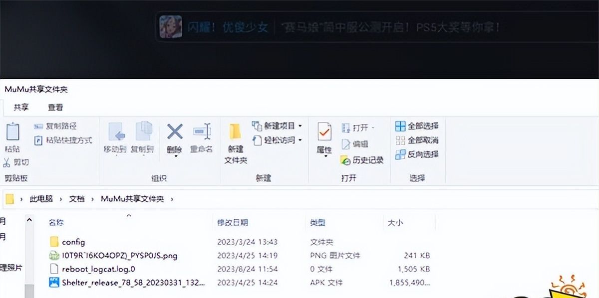Click the config folder's yellow icon
This screenshot has height=298, width=599.
point(54,242)
